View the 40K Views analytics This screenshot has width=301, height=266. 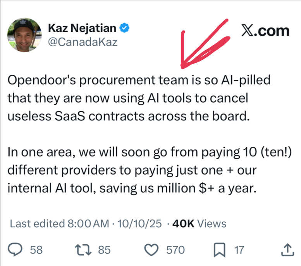click(x=199, y=223)
